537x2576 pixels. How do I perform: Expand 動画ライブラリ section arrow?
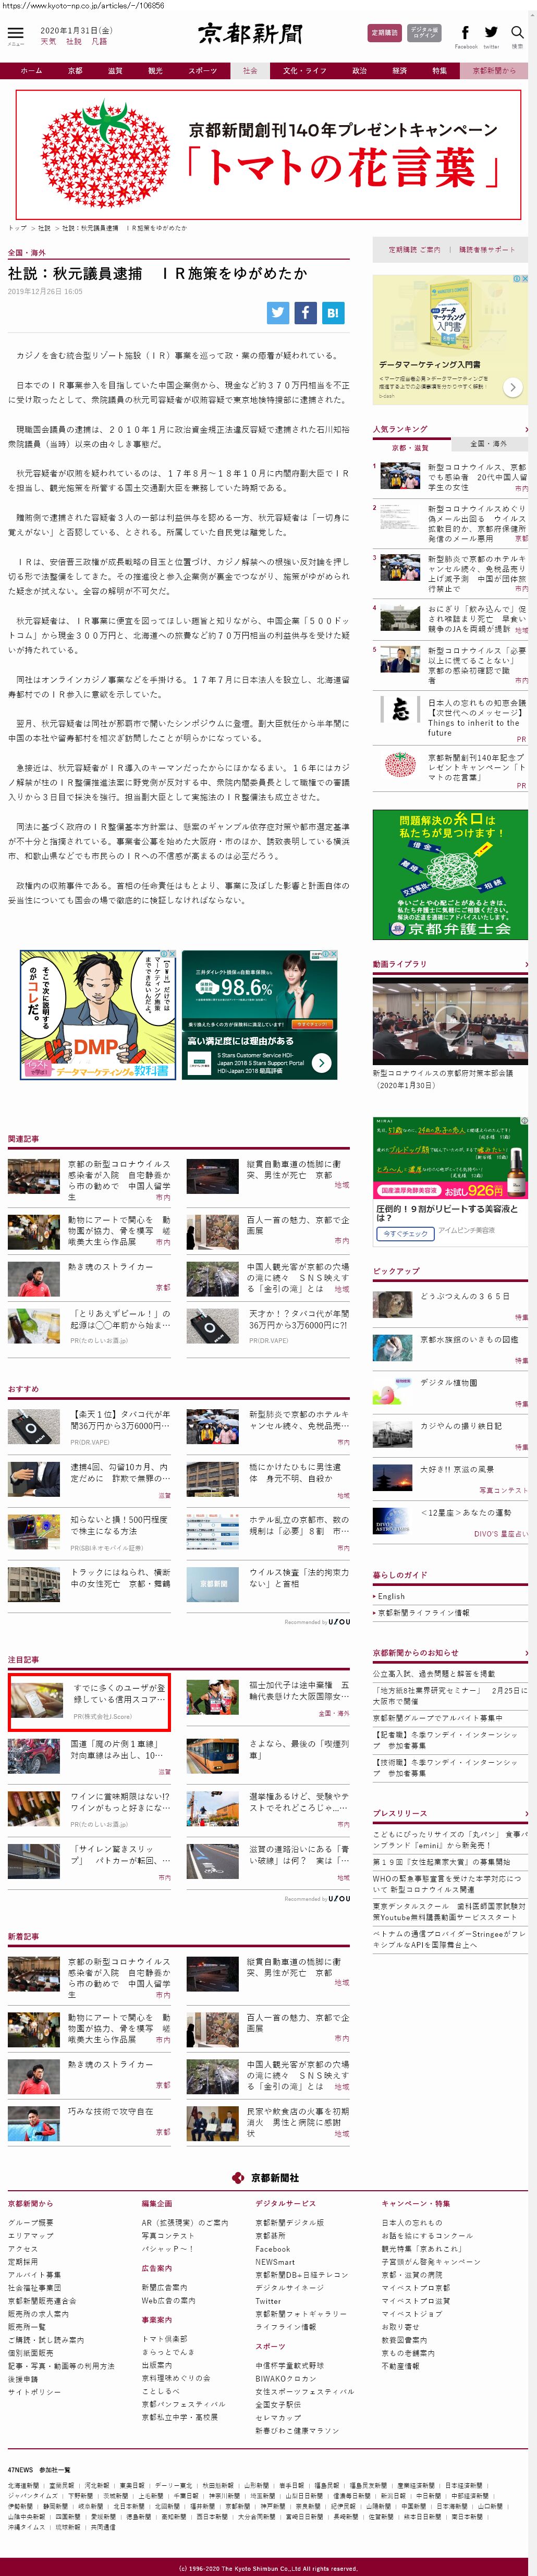(526, 964)
